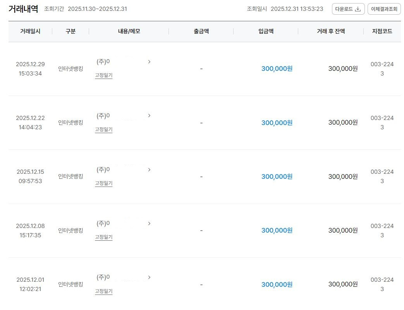Open the chevron on the 2025.12.15 transaction
The image size is (404, 310).
click(x=149, y=170)
